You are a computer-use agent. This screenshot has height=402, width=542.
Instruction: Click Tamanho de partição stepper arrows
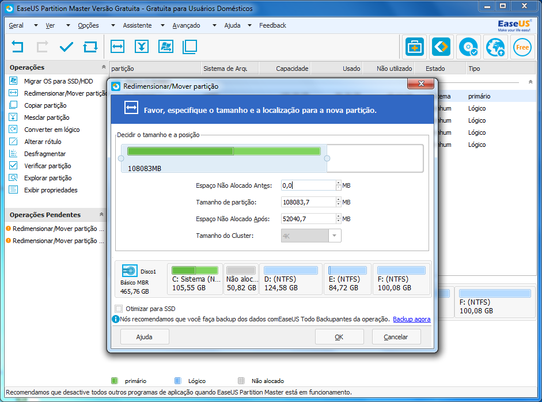pyautogui.click(x=339, y=202)
